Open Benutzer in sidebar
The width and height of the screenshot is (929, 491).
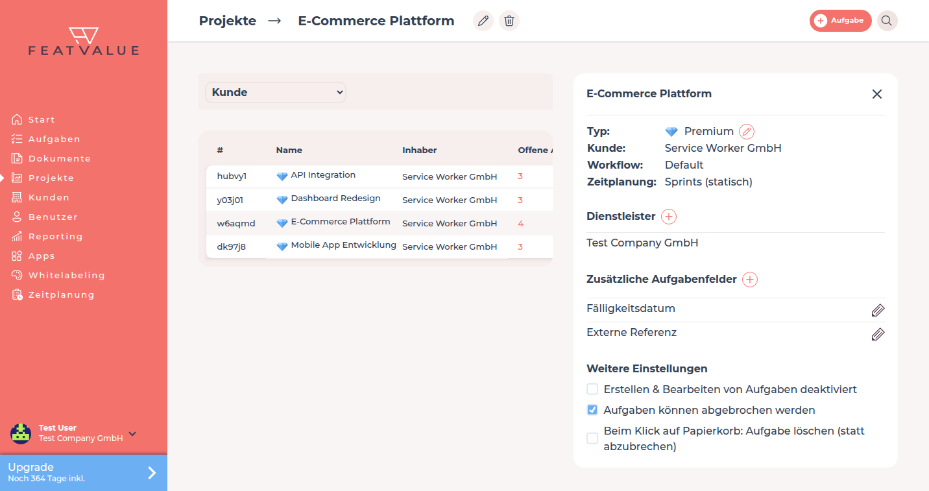53,217
